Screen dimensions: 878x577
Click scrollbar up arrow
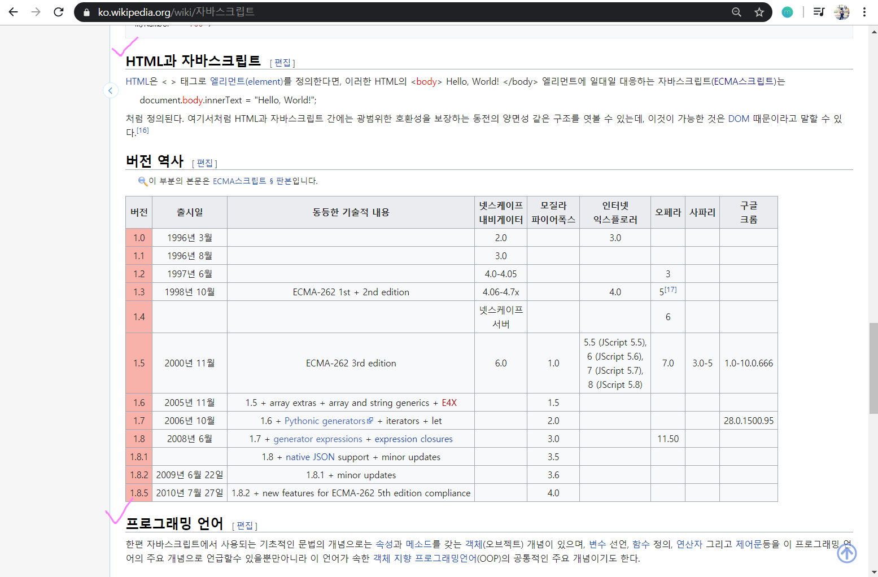click(x=873, y=32)
